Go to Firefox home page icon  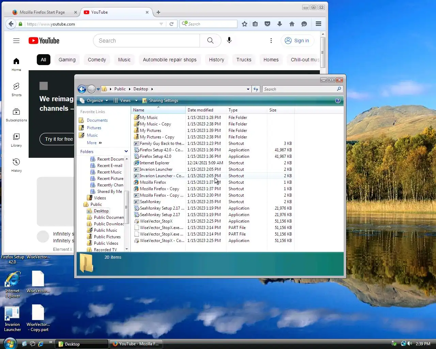(292, 24)
